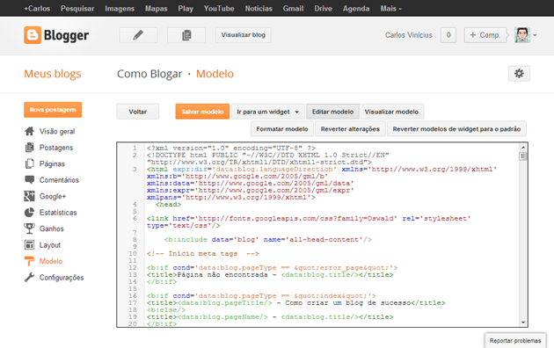The width and height of the screenshot is (554, 348).
Task: Click the pencil new post icon
Action: click(x=138, y=35)
